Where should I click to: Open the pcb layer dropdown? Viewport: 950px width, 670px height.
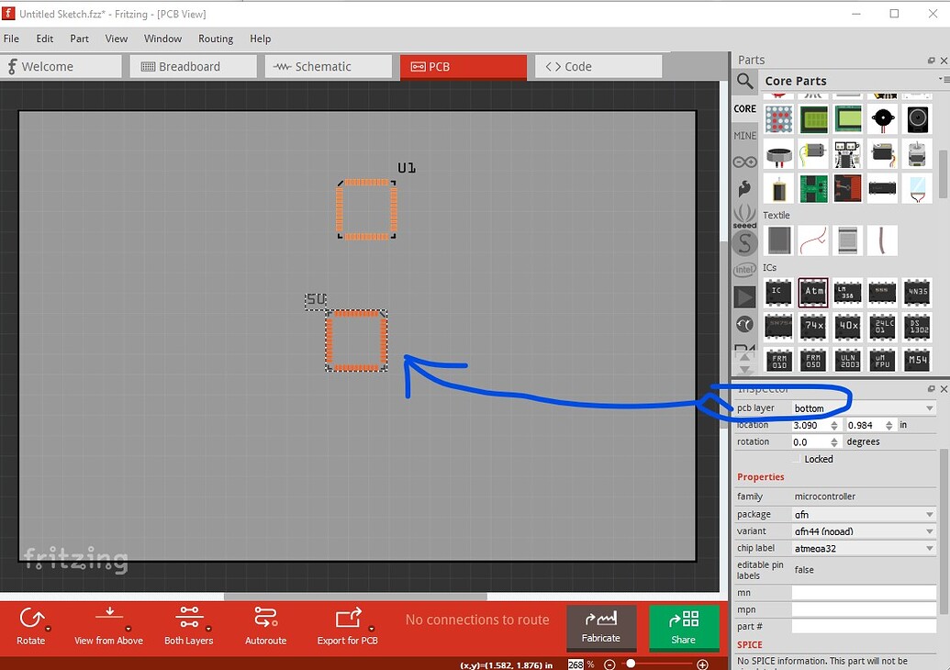(x=864, y=408)
